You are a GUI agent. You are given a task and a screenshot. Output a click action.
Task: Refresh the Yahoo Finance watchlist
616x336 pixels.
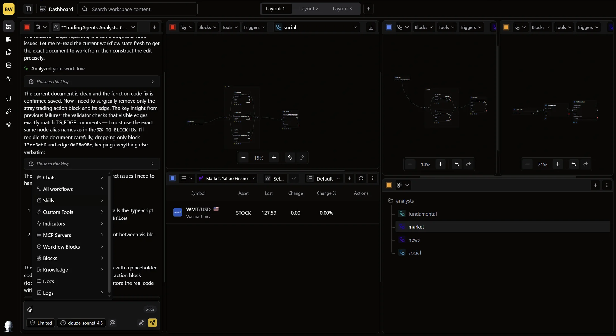tap(361, 178)
